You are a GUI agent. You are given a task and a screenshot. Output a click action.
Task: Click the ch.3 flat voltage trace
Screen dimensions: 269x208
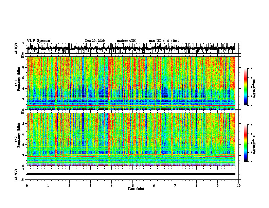[131, 174]
